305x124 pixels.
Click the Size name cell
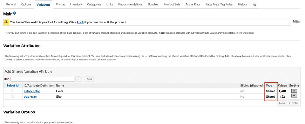pyautogui.click(x=59, y=97)
